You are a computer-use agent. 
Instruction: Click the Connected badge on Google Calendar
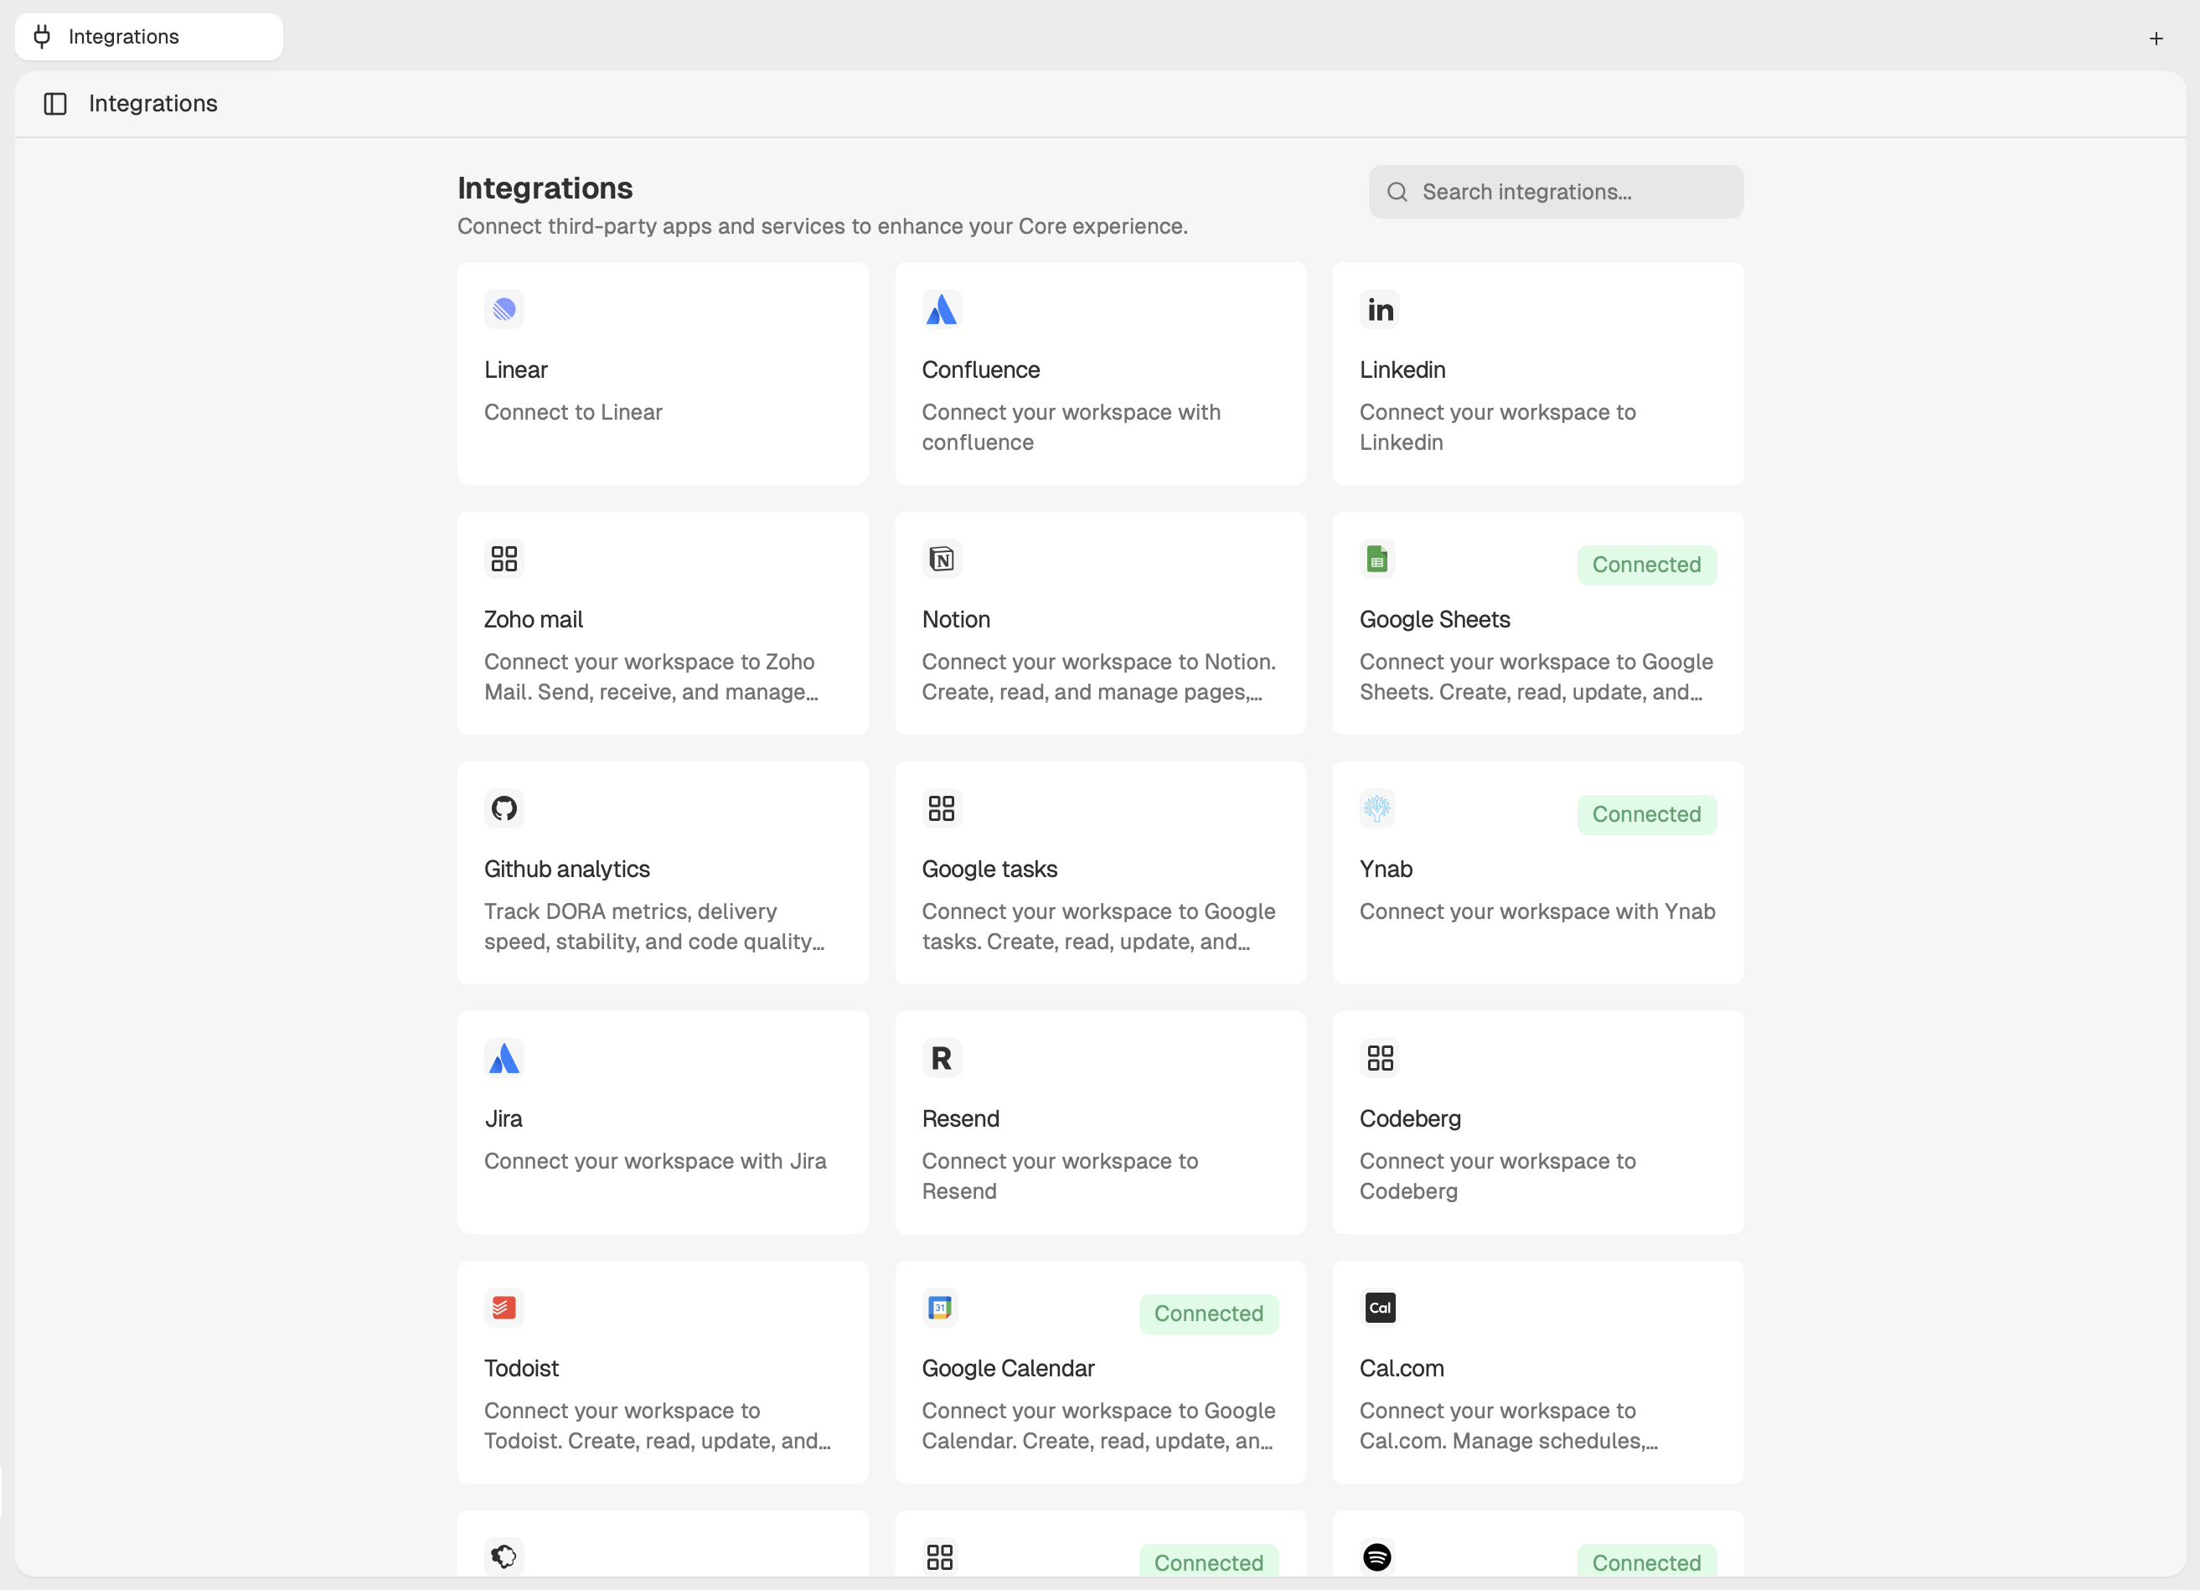(x=1209, y=1314)
